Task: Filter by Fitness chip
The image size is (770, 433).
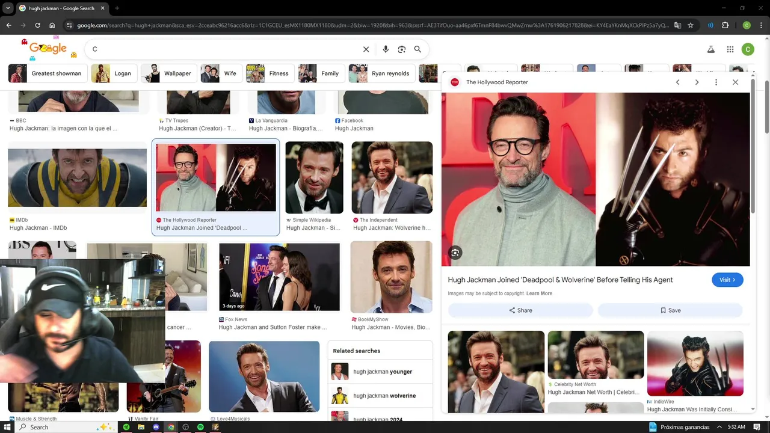Action: (269, 73)
